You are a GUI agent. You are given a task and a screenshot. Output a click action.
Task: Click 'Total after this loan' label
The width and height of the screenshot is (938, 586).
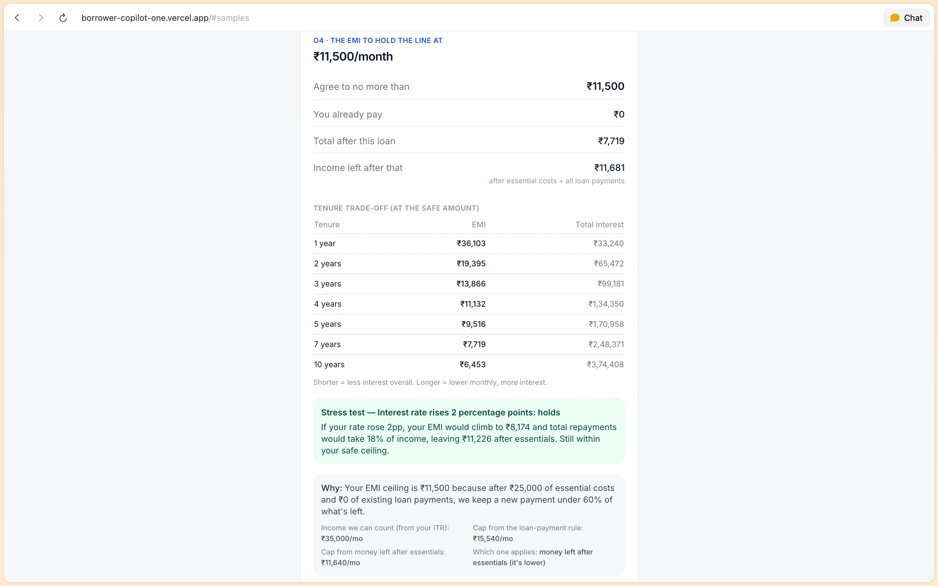354,141
